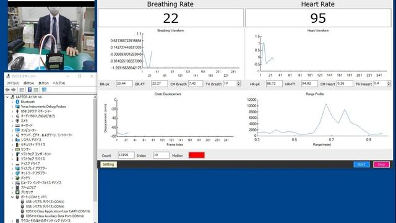
Task: Click the scan for hardware changes monitor icon
Action: click(x=44, y=90)
